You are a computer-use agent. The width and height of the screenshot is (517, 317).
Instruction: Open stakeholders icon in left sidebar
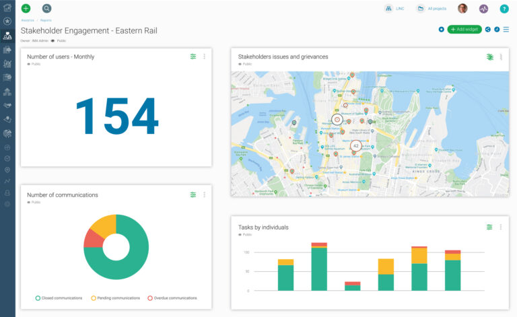(7, 35)
